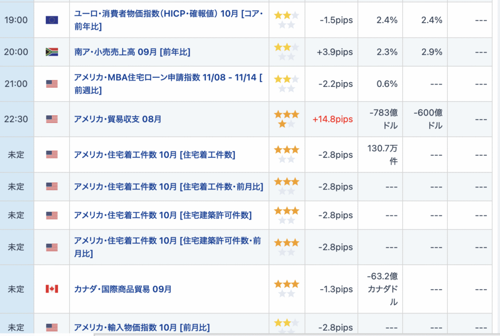Screen dimensions: 500x336
Task: Click the South Africa flag icon
Action: (52, 52)
